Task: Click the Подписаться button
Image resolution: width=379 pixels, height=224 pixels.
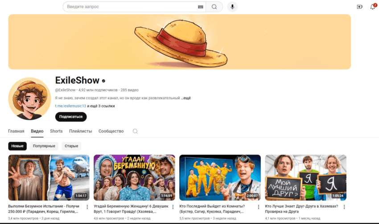Action: click(x=71, y=117)
